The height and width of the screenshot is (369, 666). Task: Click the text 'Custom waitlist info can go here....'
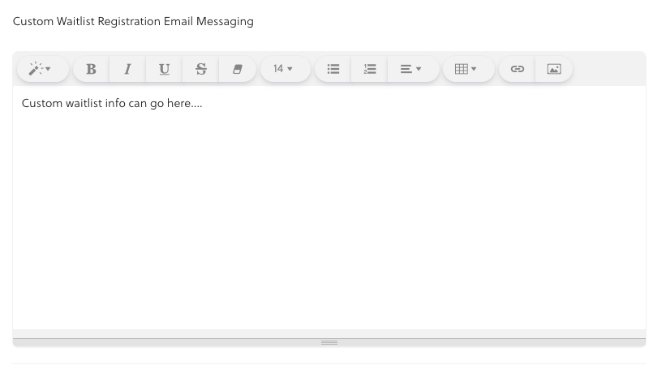pyautogui.click(x=112, y=104)
